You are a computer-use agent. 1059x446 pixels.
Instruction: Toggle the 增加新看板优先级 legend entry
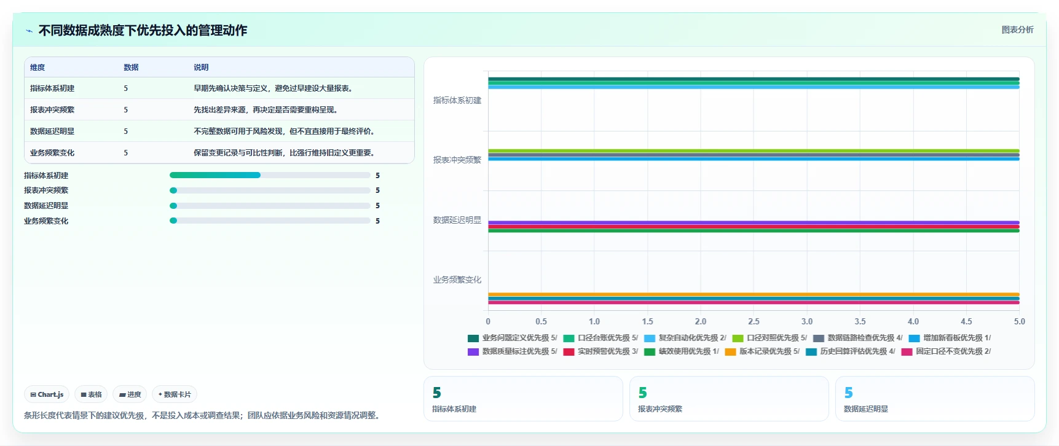click(x=950, y=338)
